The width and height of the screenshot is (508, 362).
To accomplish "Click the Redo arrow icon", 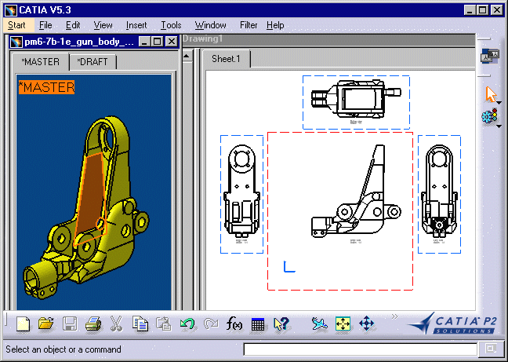I will (211, 324).
